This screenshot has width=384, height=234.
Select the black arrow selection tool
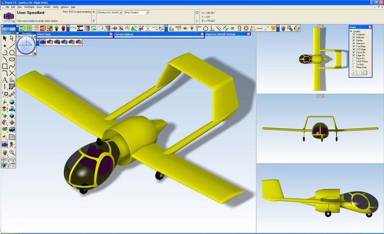(5, 38)
